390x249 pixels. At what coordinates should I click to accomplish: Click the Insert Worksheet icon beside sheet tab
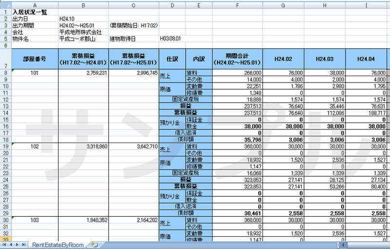coord(94,245)
